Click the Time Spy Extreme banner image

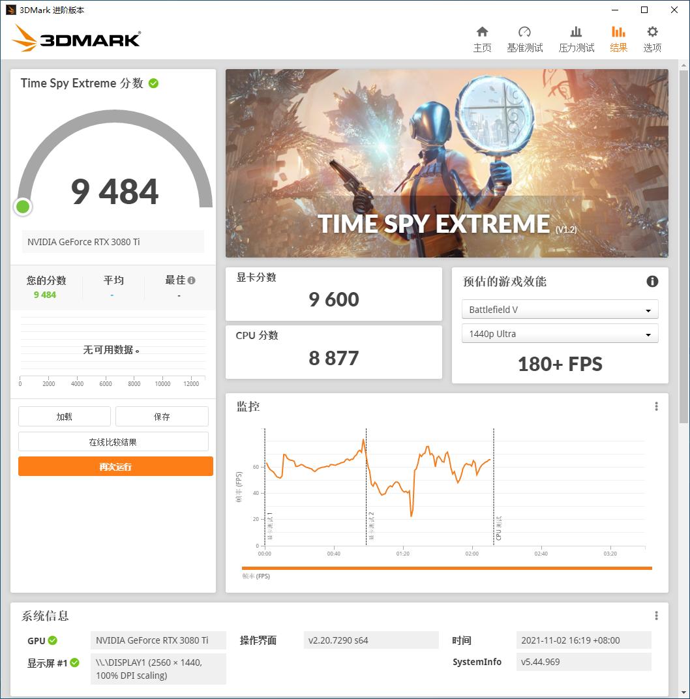(x=447, y=163)
